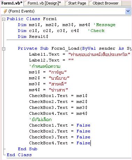Click the 'Message comment text
Screen dimensions: 132x160
click(x=104, y=25)
